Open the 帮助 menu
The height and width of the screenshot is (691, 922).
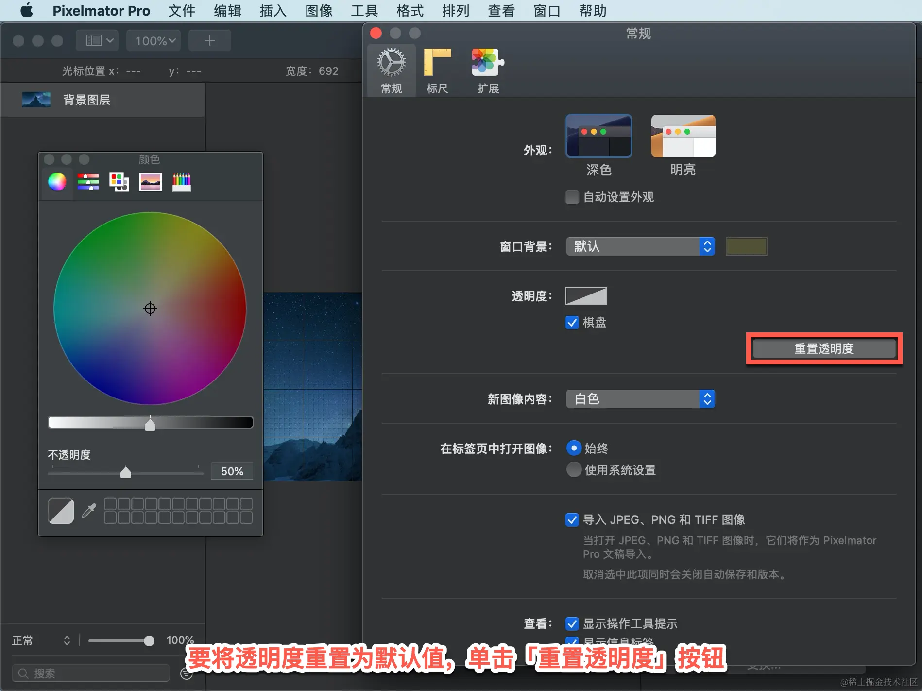point(593,11)
